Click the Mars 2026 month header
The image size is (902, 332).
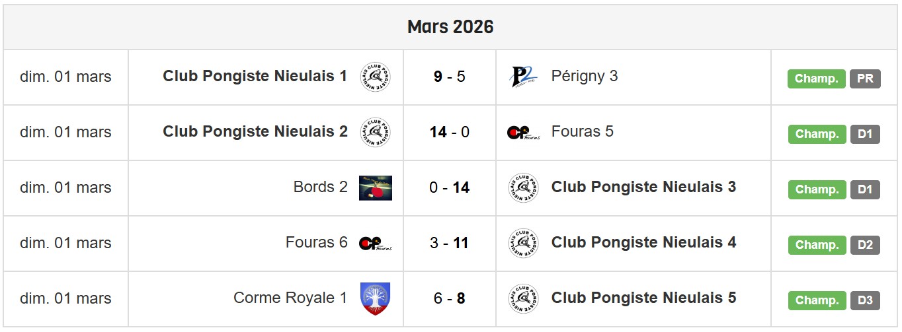pyautogui.click(x=450, y=27)
